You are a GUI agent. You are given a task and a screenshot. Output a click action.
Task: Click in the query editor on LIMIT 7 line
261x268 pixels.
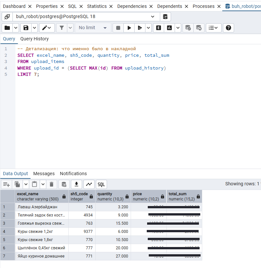pos(28,74)
